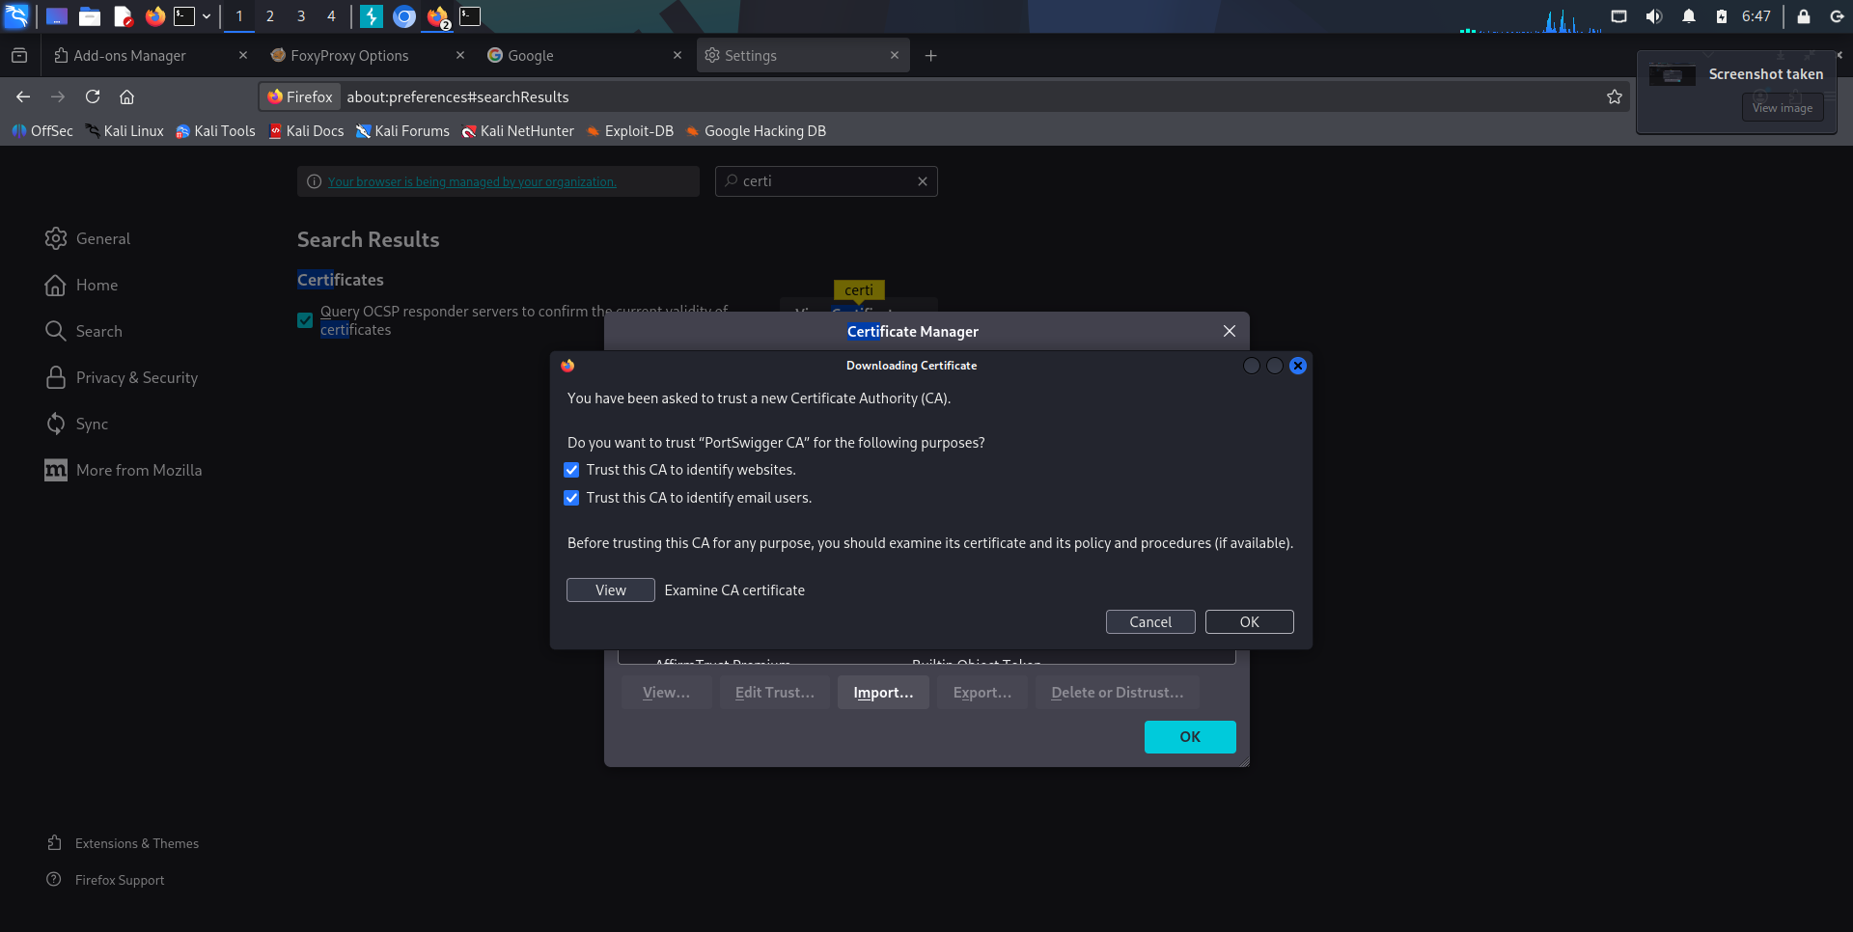Switch to workspace 1

[239, 16]
